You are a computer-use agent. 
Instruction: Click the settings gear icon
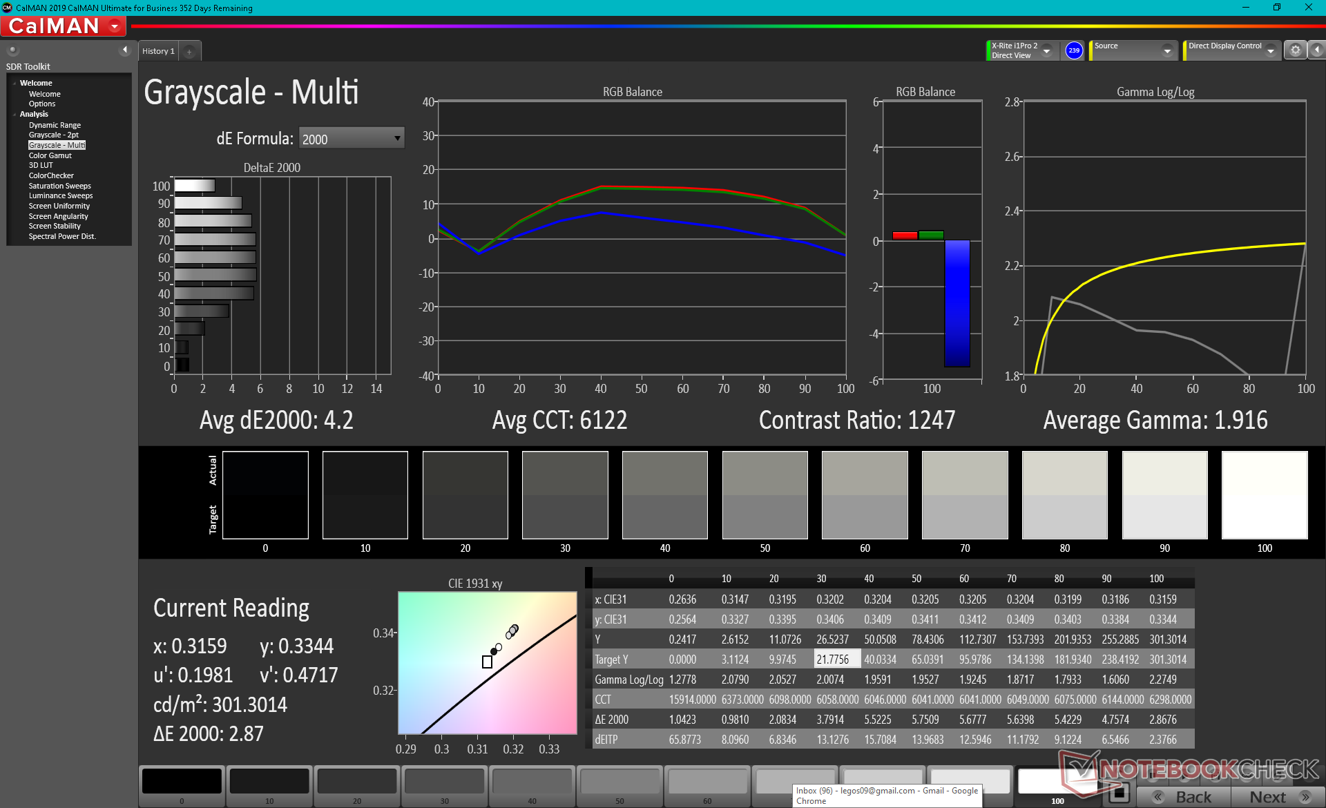click(x=1295, y=50)
